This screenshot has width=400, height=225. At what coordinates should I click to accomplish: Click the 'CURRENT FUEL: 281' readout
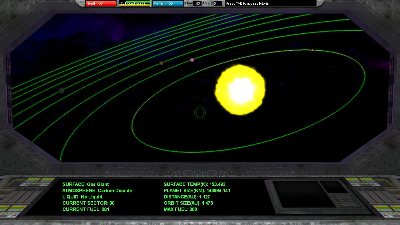point(86,209)
